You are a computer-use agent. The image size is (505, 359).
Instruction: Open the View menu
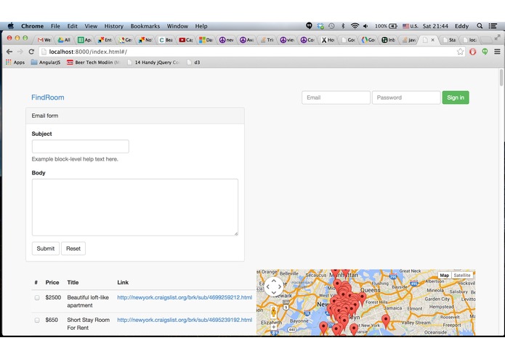coord(91,26)
